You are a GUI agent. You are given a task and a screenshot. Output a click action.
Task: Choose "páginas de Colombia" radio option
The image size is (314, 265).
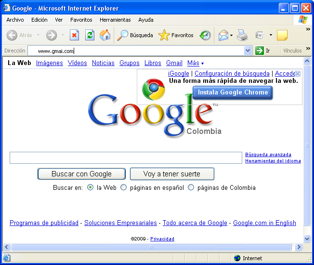coord(191,187)
